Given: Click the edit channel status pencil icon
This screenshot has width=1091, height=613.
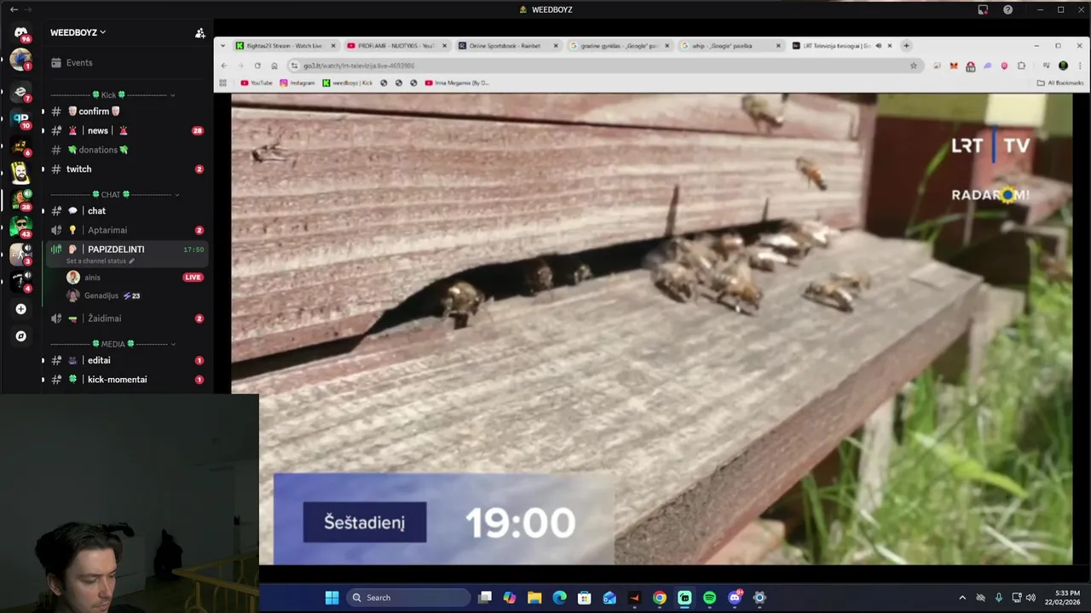Looking at the screenshot, I should (x=131, y=261).
